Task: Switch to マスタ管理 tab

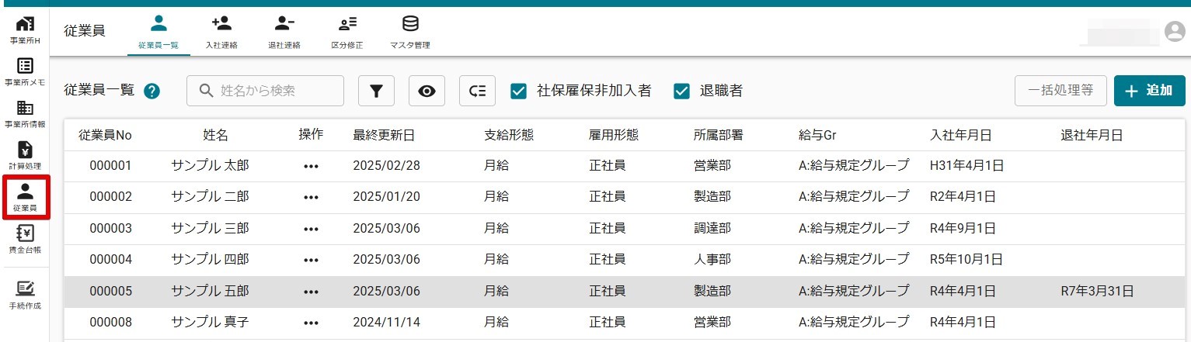Action: click(x=410, y=33)
